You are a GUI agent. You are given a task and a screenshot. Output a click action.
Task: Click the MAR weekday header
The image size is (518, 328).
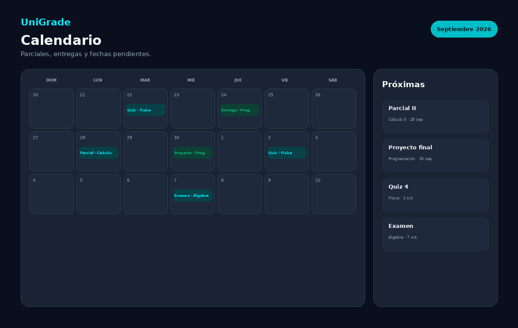click(145, 80)
